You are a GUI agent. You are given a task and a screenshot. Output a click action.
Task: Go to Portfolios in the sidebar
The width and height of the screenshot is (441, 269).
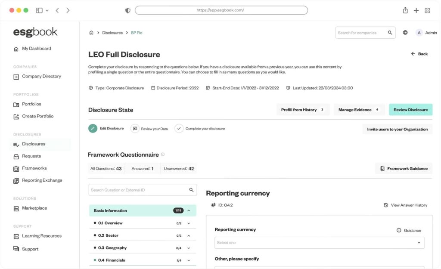(x=27, y=104)
